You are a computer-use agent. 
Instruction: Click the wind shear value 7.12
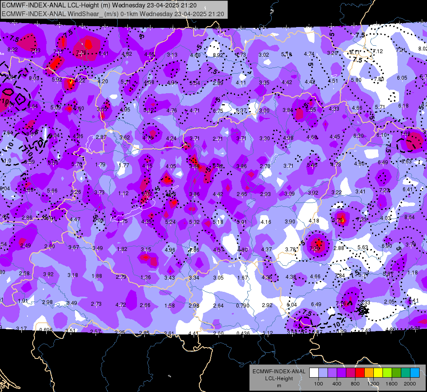click(x=378, y=51)
